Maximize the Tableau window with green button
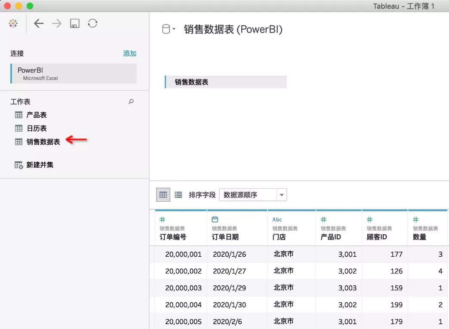 [30, 6]
